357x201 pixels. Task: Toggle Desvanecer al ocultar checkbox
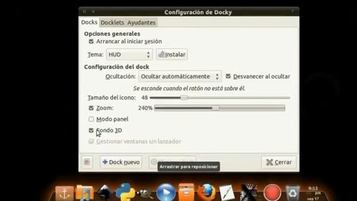tap(228, 76)
